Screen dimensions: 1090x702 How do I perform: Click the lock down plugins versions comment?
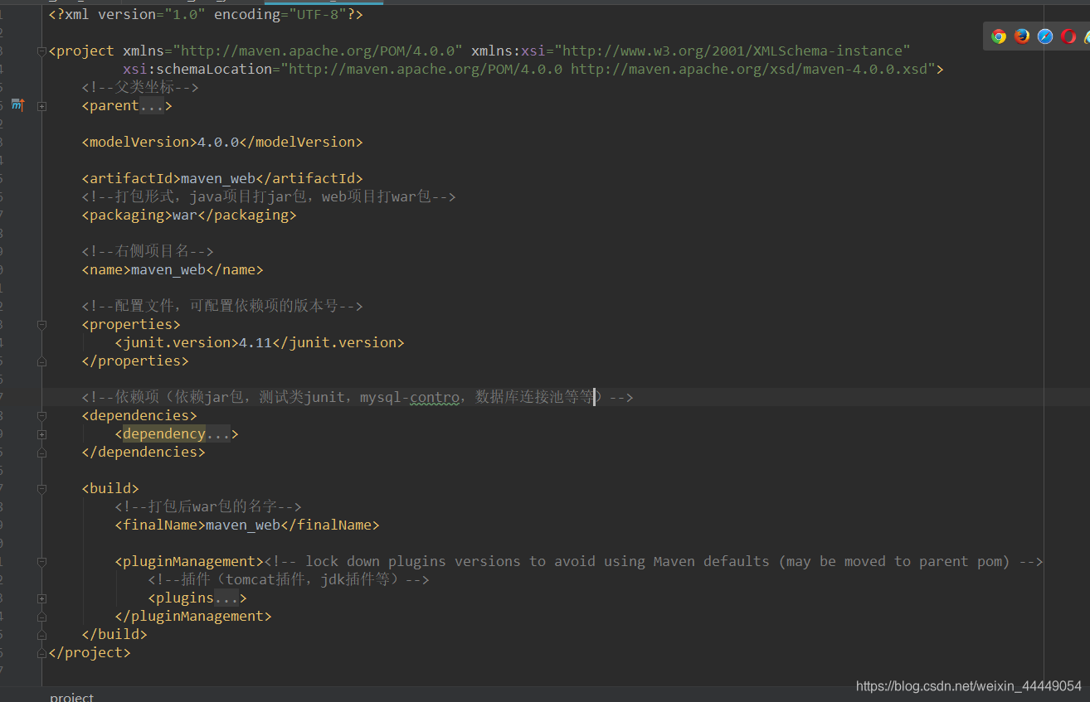[x=654, y=561]
